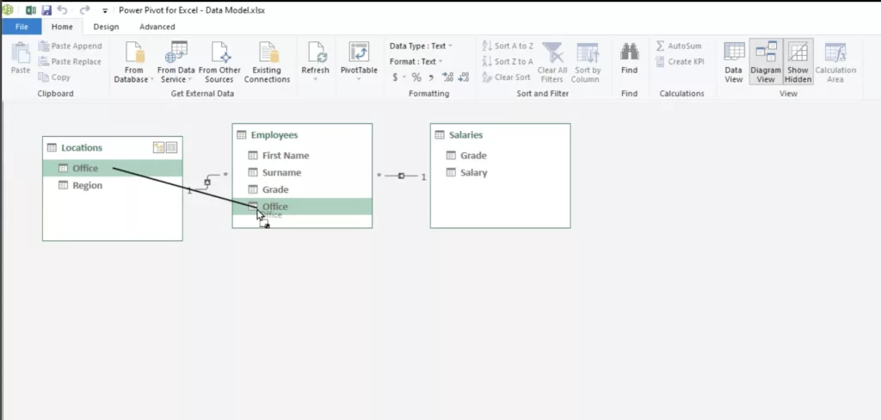Open From Database import
Screen dimensions: 881x420
tap(133, 62)
